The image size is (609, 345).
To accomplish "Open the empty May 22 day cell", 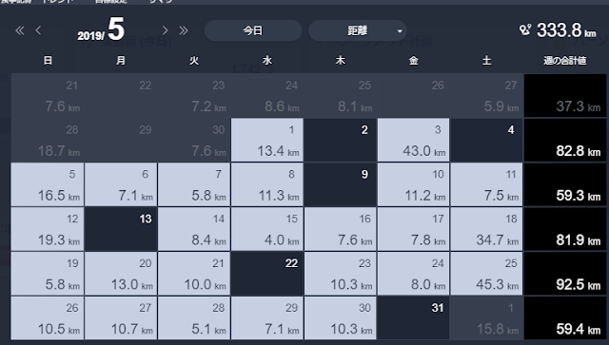I will (x=267, y=274).
